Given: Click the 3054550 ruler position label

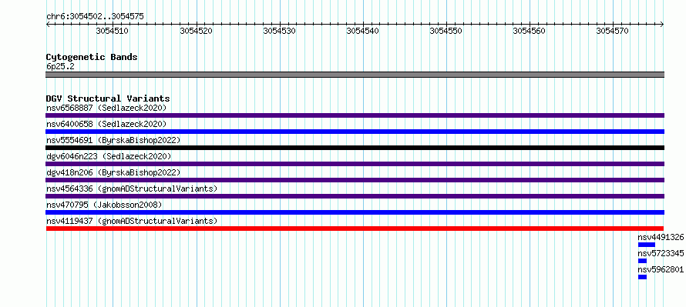Looking at the screenshot, I should click(x=446, y=31).
